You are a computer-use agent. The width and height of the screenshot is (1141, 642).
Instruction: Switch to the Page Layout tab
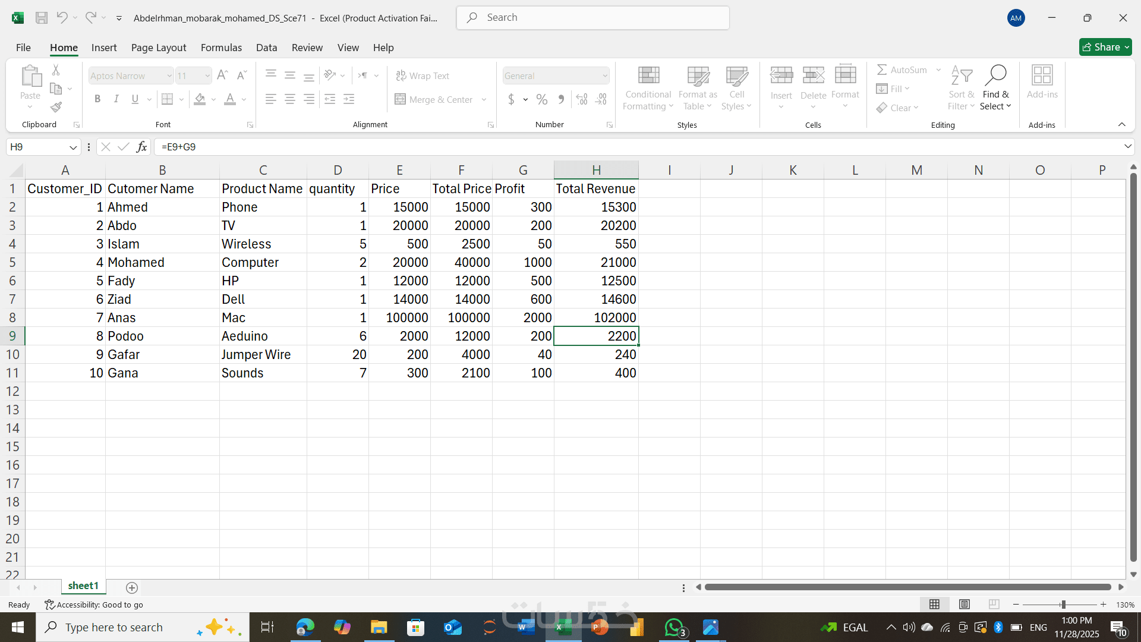click(x=159, y=48)
